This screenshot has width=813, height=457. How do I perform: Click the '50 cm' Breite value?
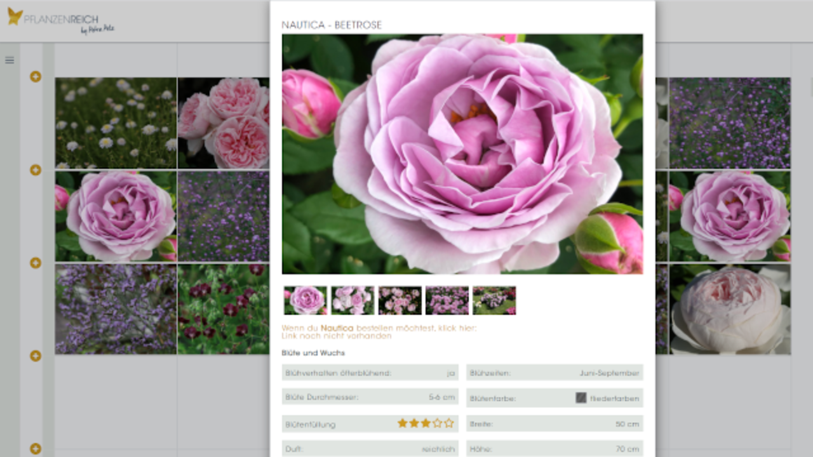(x=628, y=424)
